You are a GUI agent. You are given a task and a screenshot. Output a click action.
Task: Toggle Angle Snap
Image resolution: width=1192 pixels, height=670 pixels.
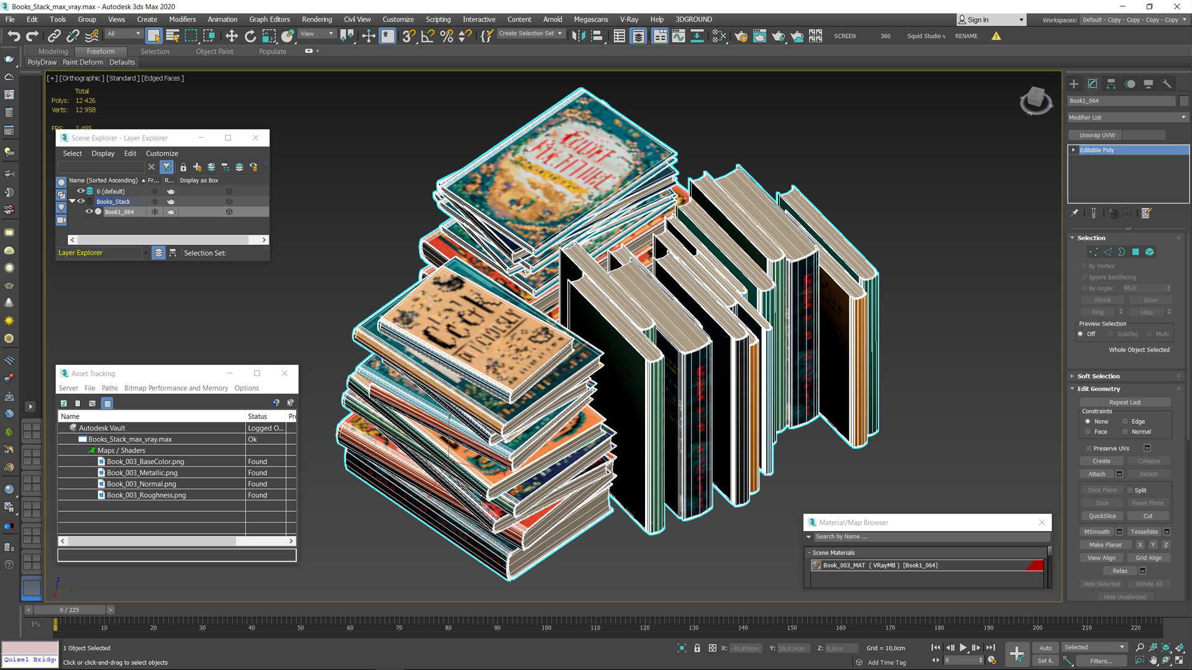(x=428, y=36)
